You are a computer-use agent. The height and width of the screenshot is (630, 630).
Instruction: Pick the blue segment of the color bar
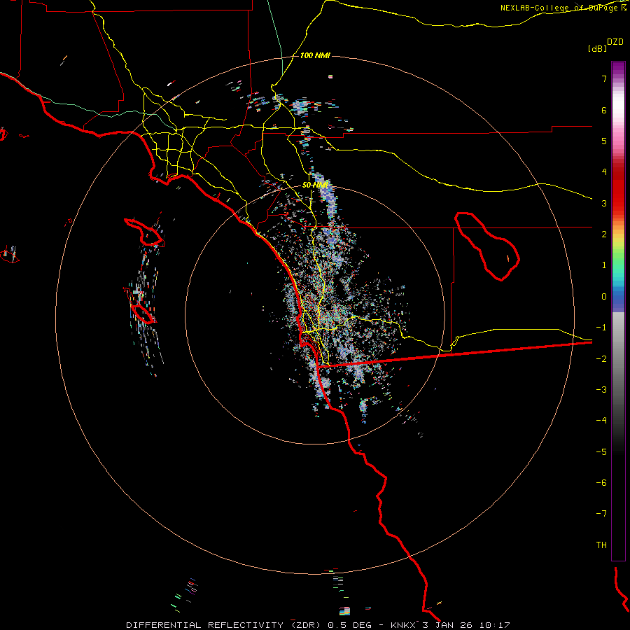[618, 300]
